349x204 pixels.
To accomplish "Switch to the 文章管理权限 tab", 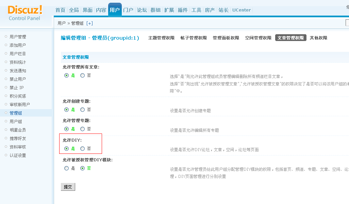I will pos(291,38).
